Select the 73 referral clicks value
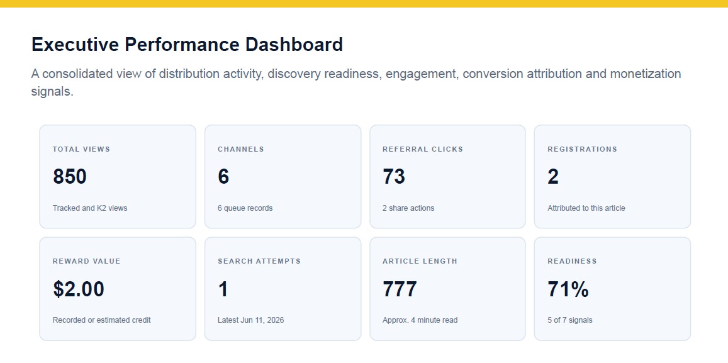This screenshot has height=363, width=728. click(x=394, y=177)
